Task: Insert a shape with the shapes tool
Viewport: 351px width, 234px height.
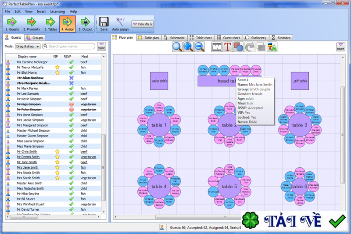Action: pos(239,47)
